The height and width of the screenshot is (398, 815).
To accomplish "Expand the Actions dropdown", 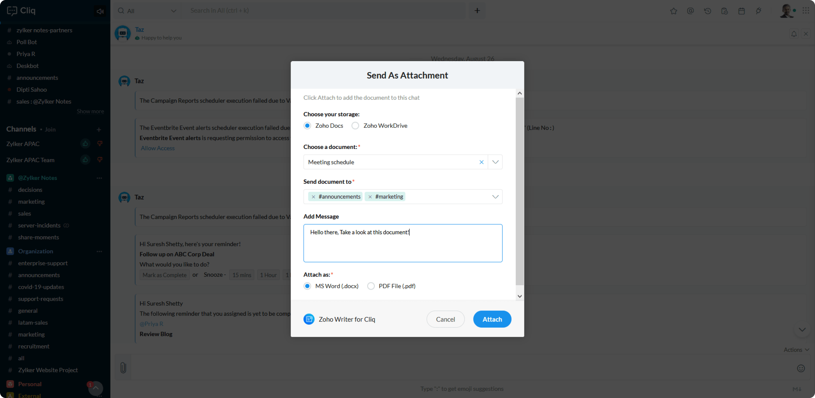I will point(796,349).
